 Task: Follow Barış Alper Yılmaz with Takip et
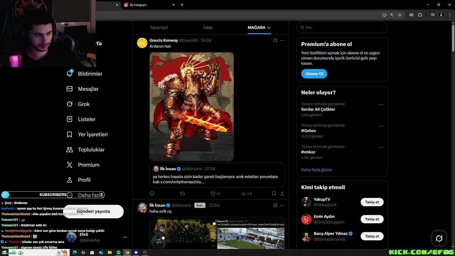click(x=372, y=236)
